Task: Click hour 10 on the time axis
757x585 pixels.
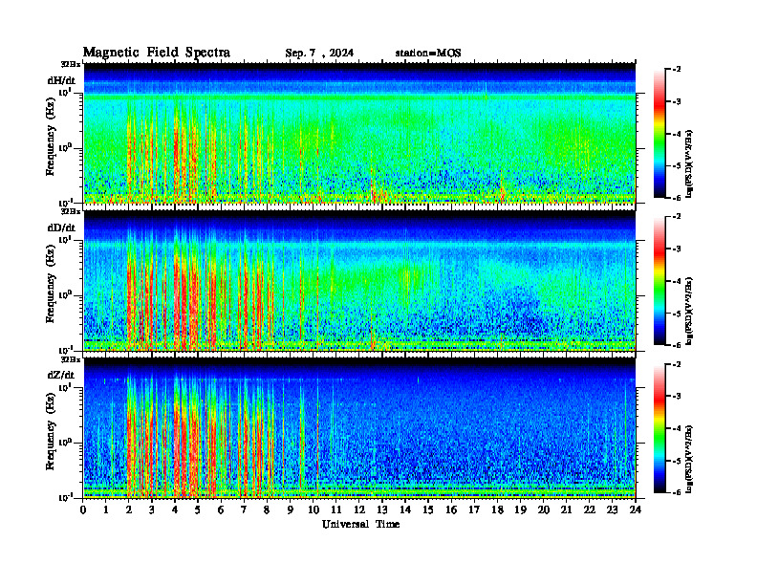Action: 314,510
